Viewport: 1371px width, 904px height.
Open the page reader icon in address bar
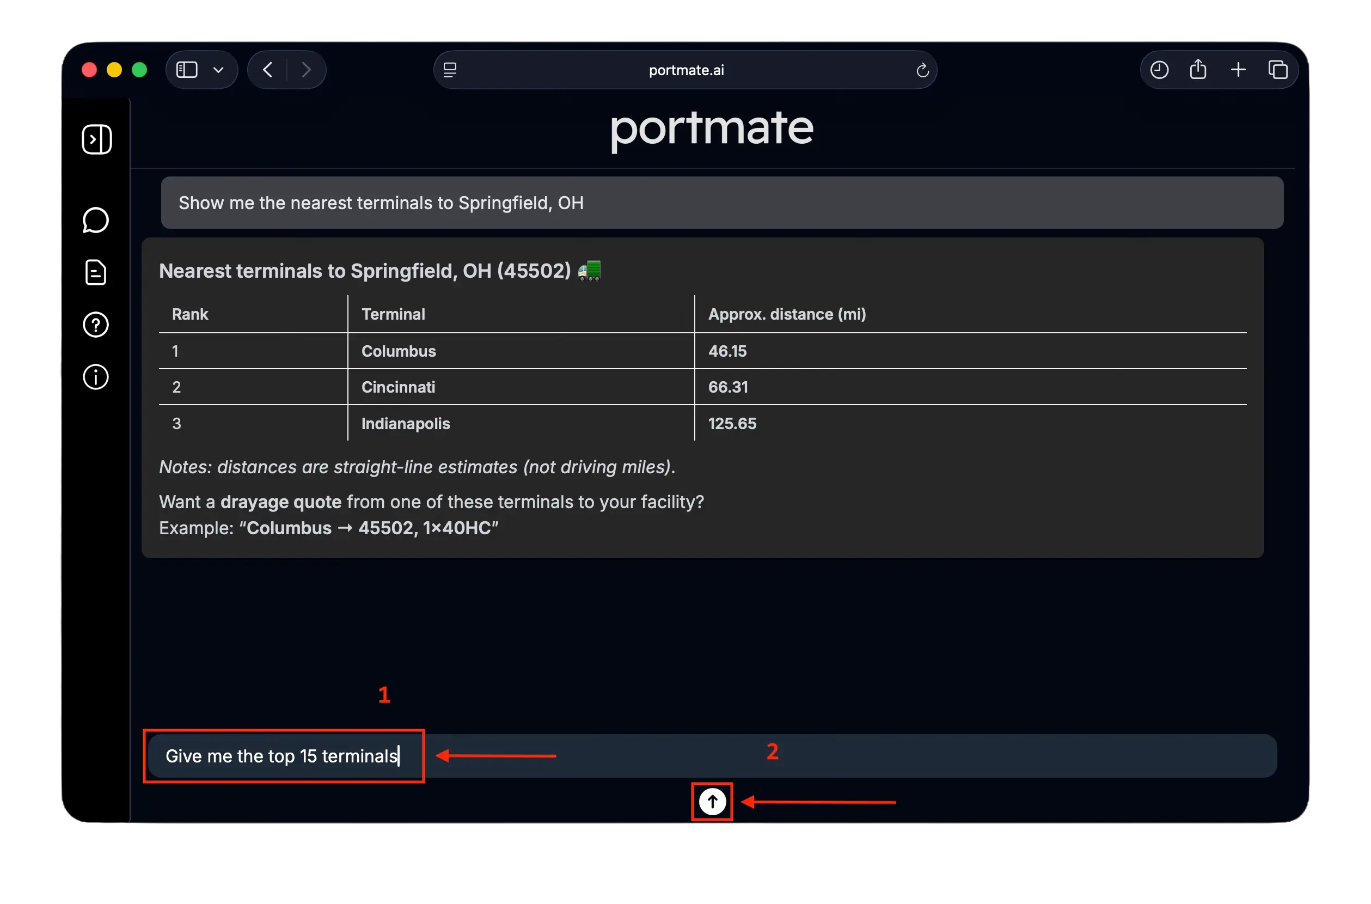point(450,70)
